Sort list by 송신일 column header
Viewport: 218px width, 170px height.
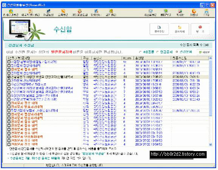[x=152, y=58]
